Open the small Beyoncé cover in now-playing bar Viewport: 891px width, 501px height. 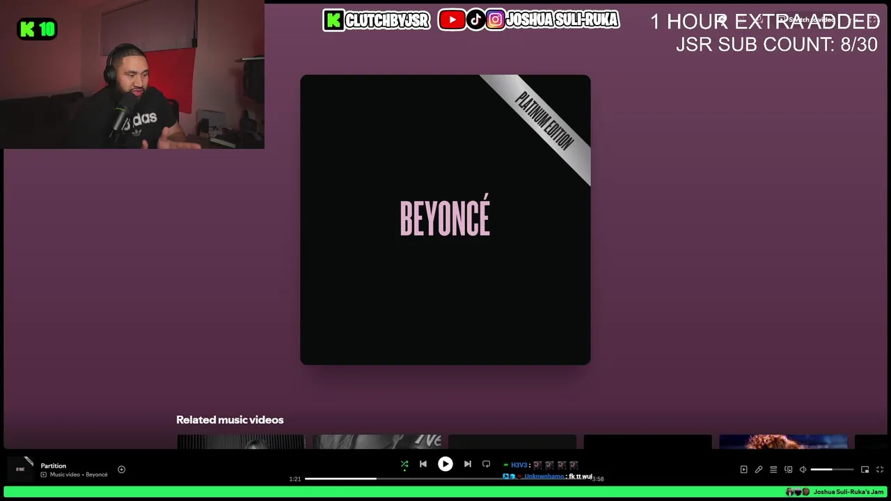pos(21,470)
